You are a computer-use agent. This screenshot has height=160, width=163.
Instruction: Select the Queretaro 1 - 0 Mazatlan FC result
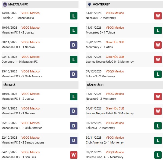pyautogui.click(x=20, y=62)
